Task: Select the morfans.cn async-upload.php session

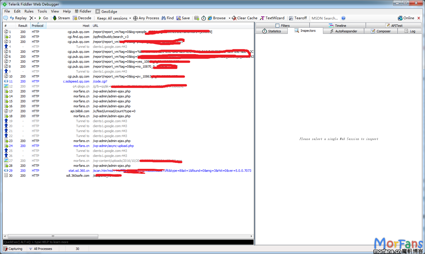Action: click(113, 146)
